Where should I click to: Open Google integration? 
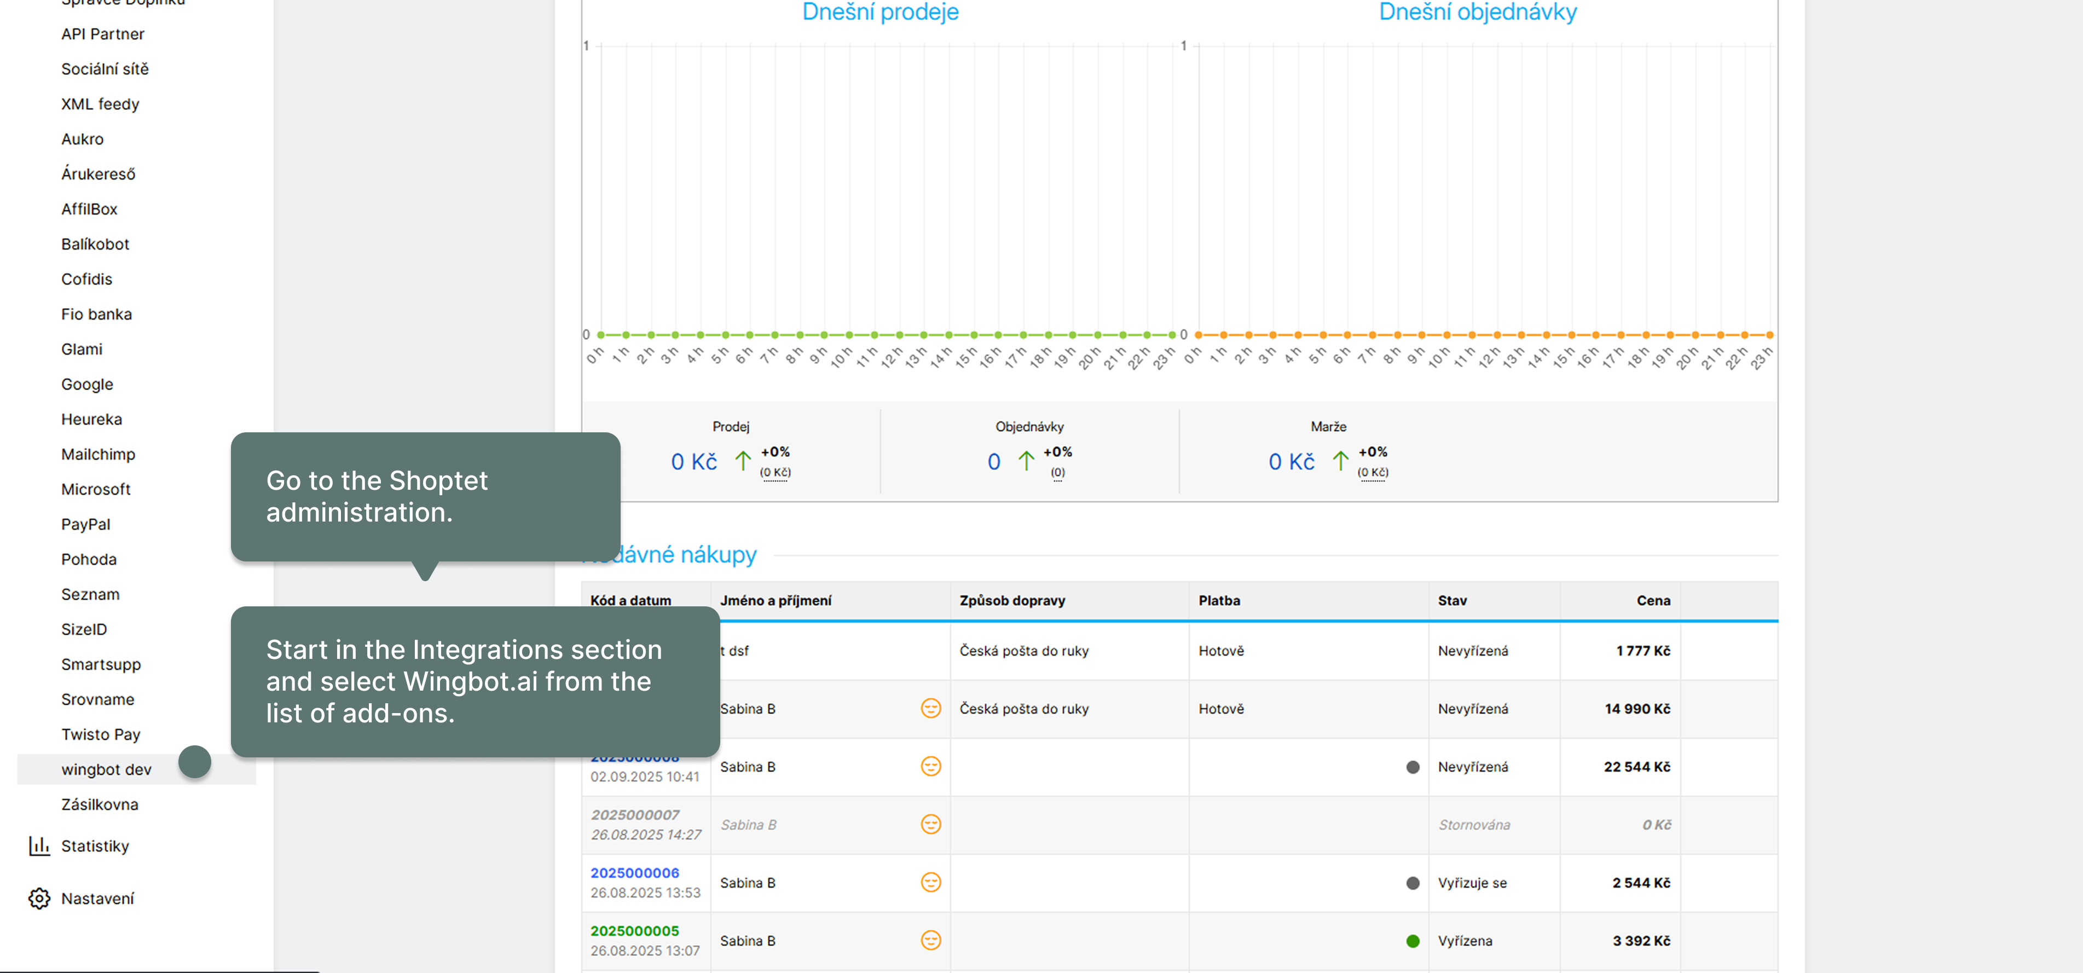[88, 384]
